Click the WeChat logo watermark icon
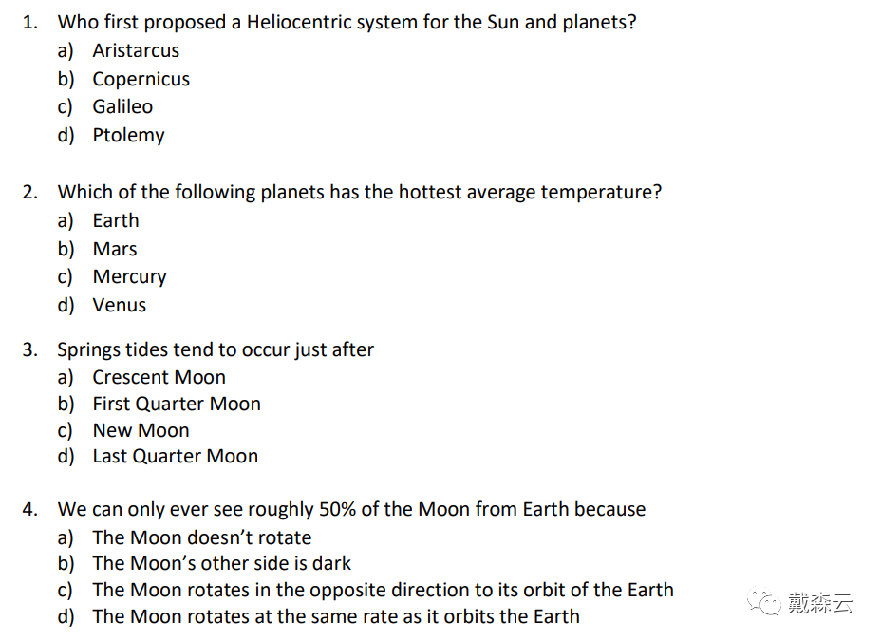The image size is (881, 641). coord(764,602)
